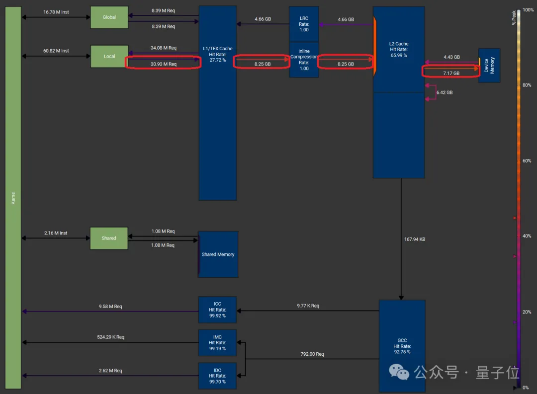Viewport: 537px width, 394px height.
Task: Select the Global memory node
Action: 109,17
